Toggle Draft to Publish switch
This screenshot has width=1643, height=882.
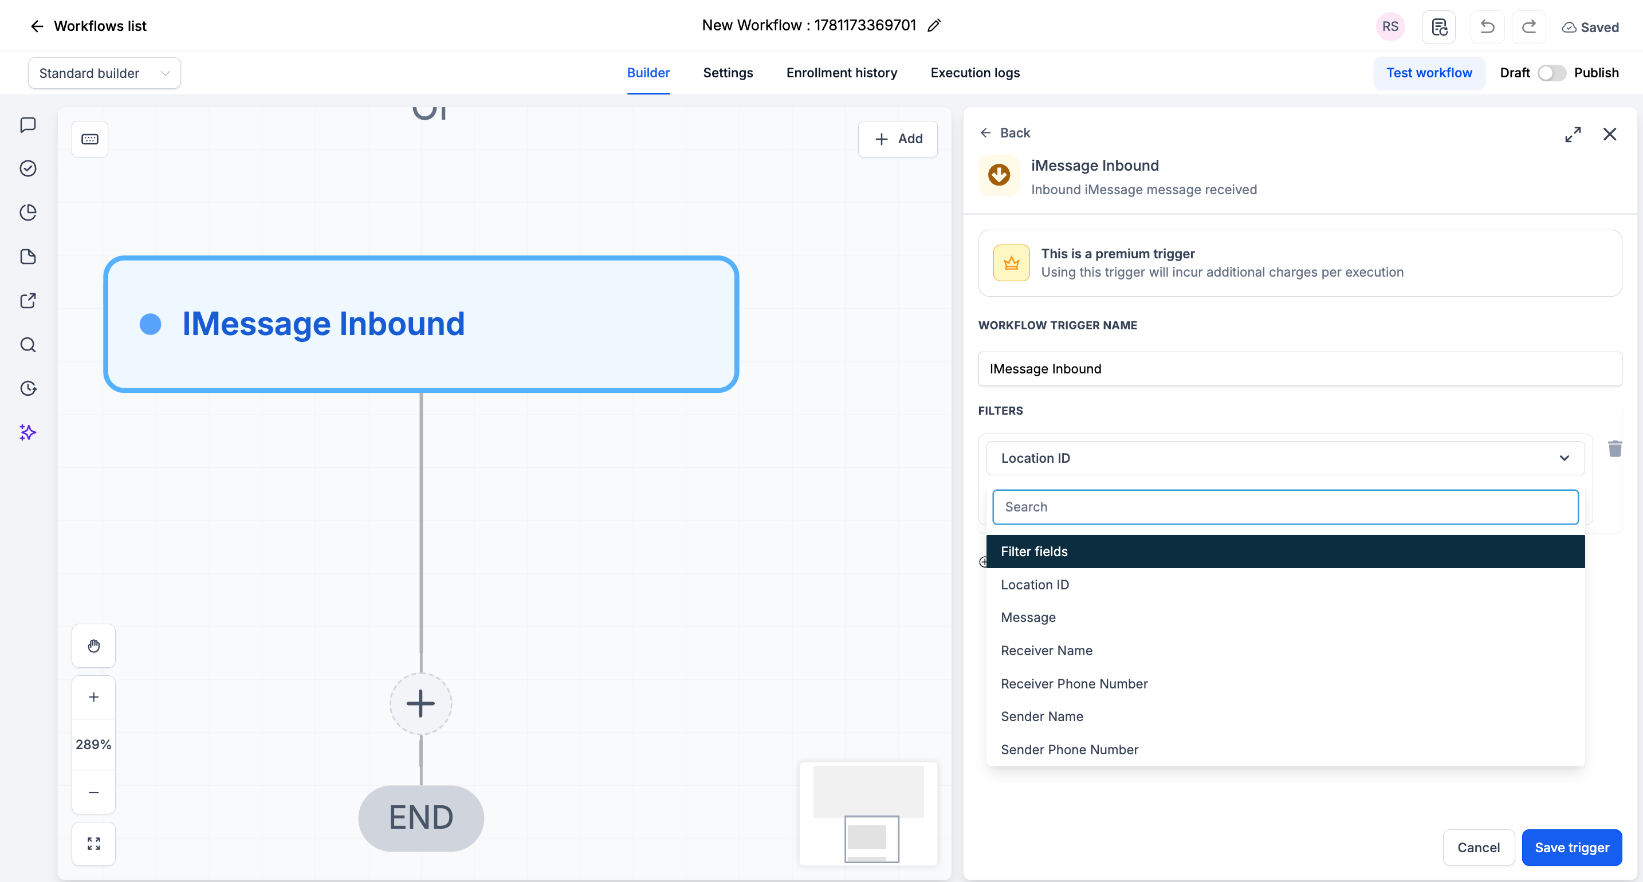[1552, 73]
